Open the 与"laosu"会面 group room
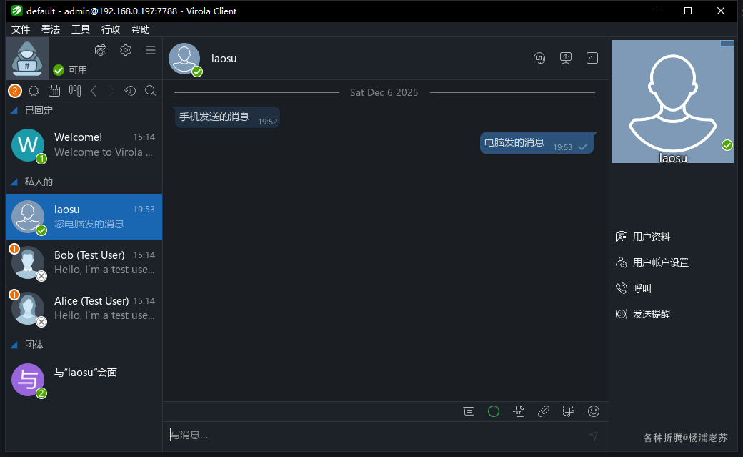The image size is (743, 457). coord(84,380)
